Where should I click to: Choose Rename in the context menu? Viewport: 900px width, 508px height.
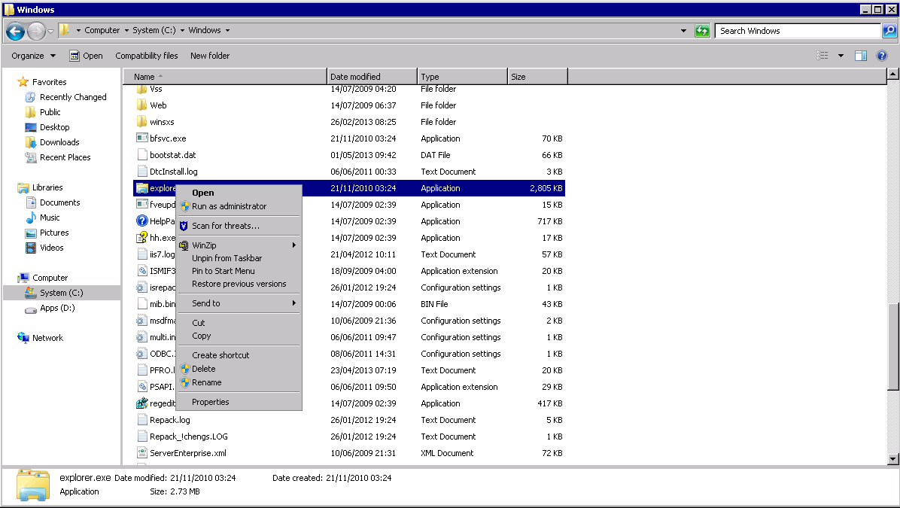tap(239, 382)
